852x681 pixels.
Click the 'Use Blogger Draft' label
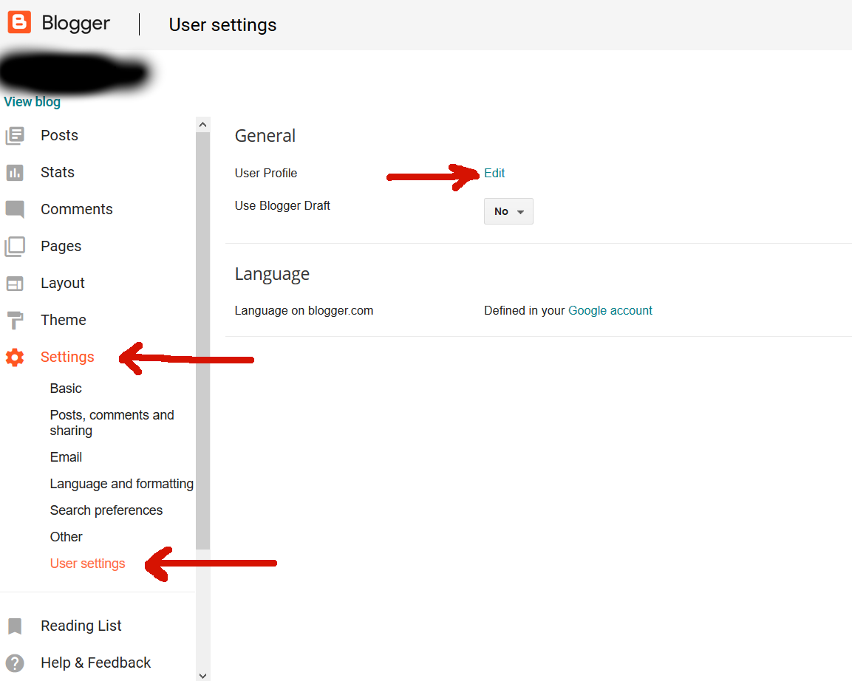[x=282, y=206]
